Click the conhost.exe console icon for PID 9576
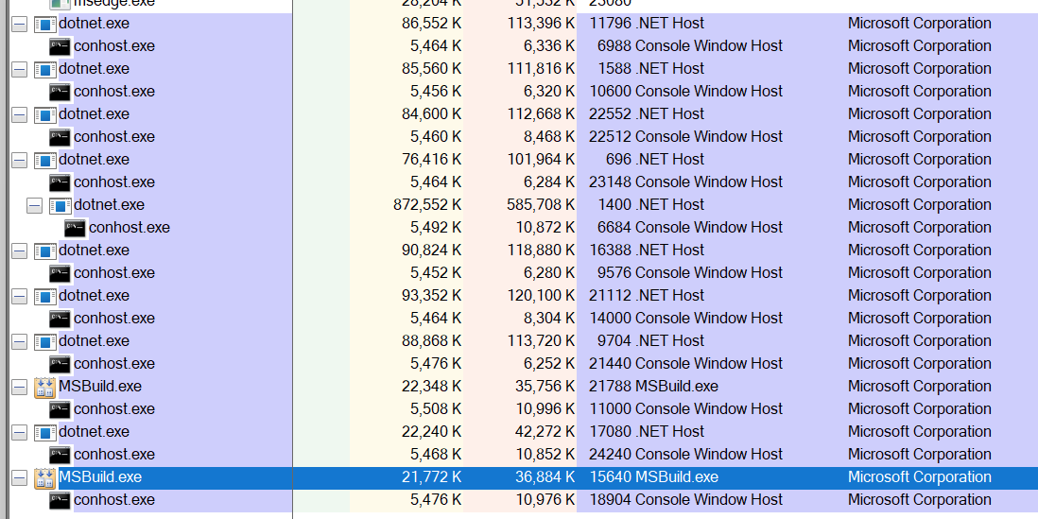The height and width of the screenshot is (519, 1038). pos(61,273)
